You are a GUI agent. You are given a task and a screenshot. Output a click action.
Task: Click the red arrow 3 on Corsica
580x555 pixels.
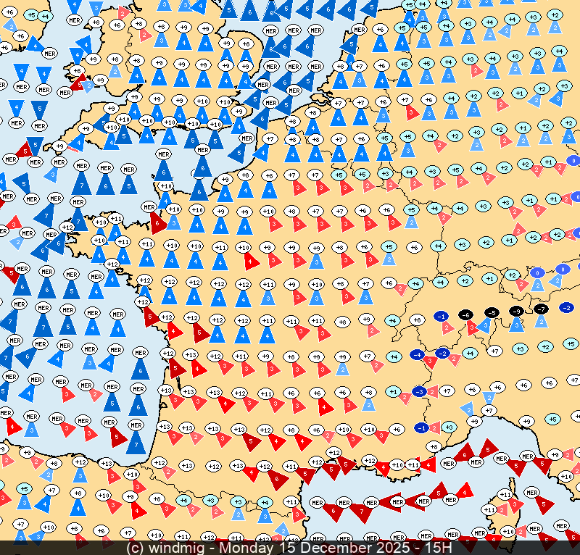pyautogui.click(x=514, y=505)
